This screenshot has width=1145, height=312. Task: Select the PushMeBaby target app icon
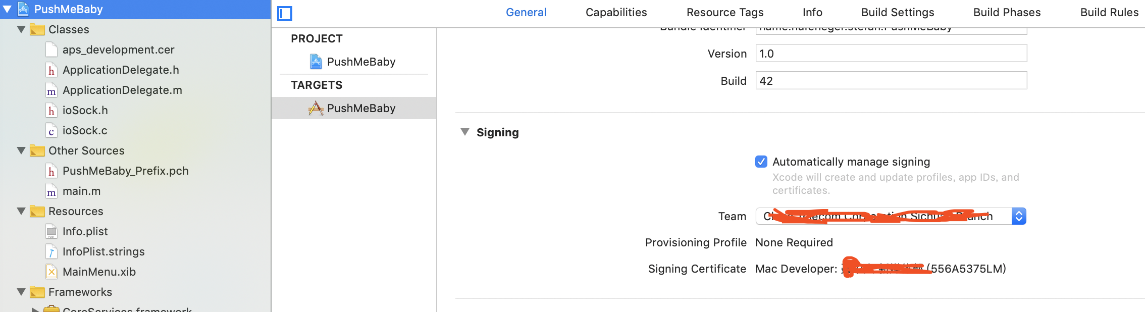(x=316, y=109)
